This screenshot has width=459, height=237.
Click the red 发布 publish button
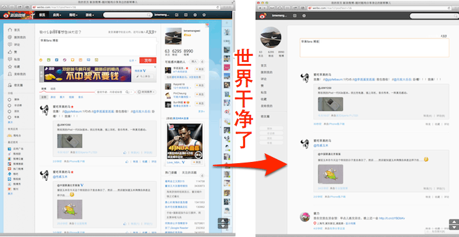pos(148,60)
